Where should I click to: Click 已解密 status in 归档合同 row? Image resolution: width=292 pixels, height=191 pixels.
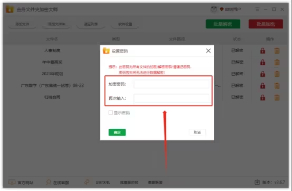(x=237, y=97)
